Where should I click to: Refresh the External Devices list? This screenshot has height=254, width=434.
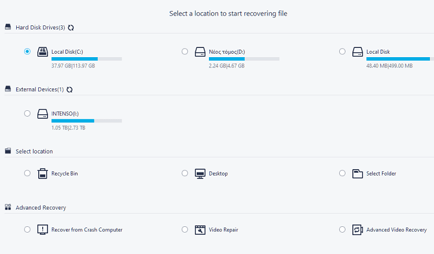[x=69, y=89]
